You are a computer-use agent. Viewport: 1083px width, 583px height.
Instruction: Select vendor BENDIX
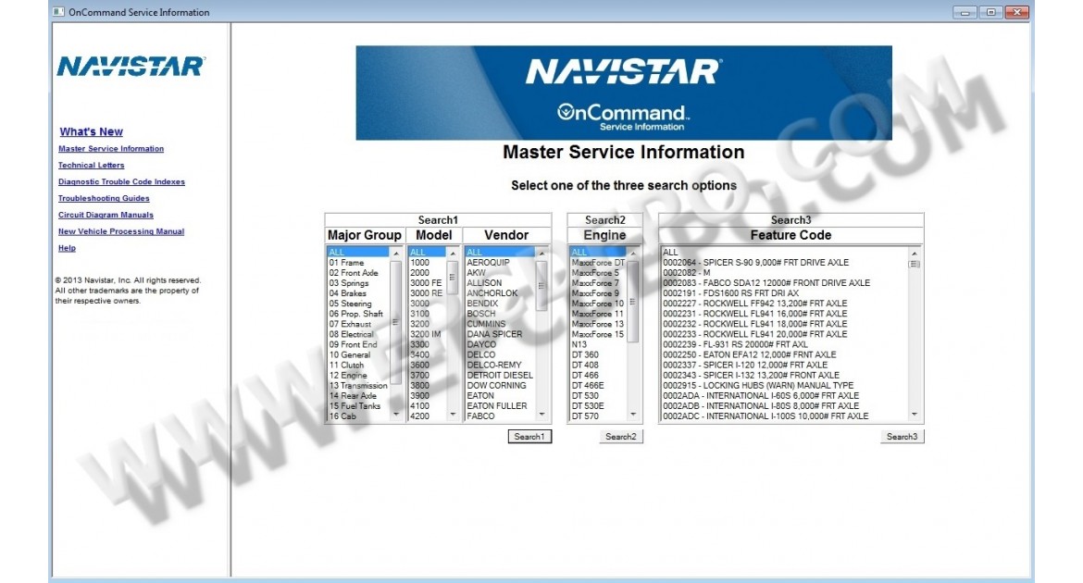[x=500, y=304]
